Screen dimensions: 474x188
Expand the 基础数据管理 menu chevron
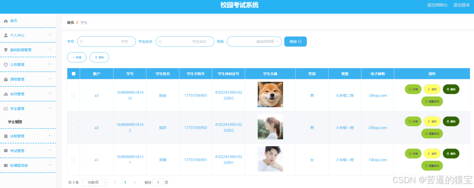pyautogui.click(x=50, y=49)
